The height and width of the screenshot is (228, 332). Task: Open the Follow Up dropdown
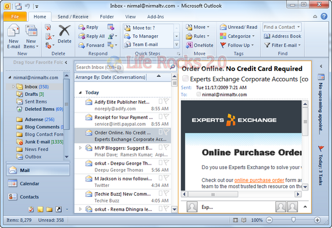click(237, 45)
